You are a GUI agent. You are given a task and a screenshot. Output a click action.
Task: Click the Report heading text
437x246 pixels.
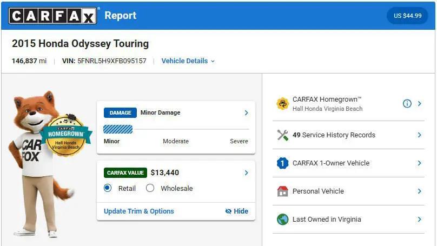coord(121,16)
